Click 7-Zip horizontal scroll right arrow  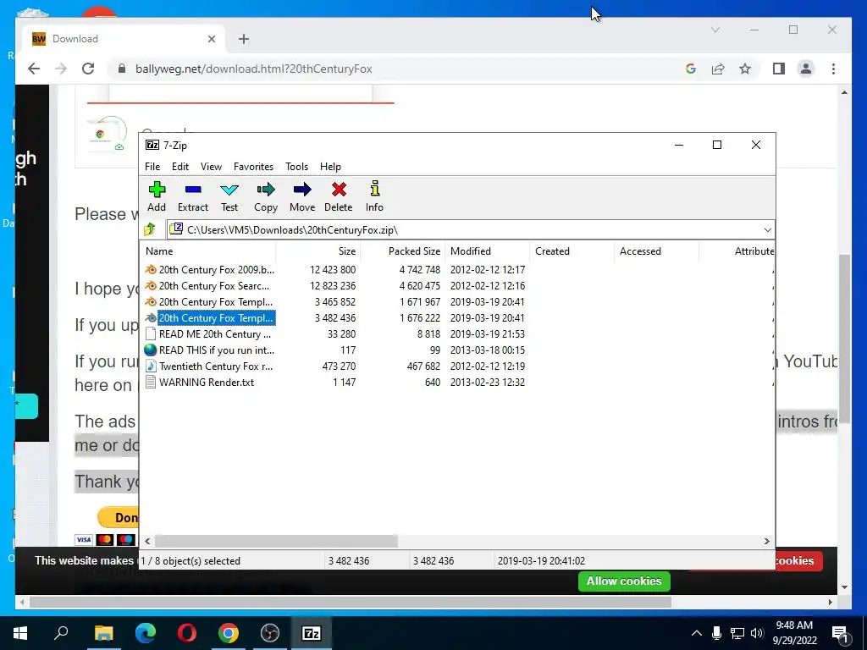click(766, 541)
